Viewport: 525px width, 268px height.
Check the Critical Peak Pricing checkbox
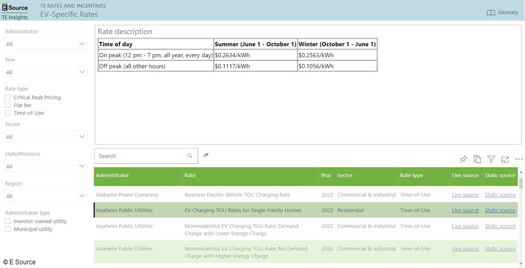(8, 97)
